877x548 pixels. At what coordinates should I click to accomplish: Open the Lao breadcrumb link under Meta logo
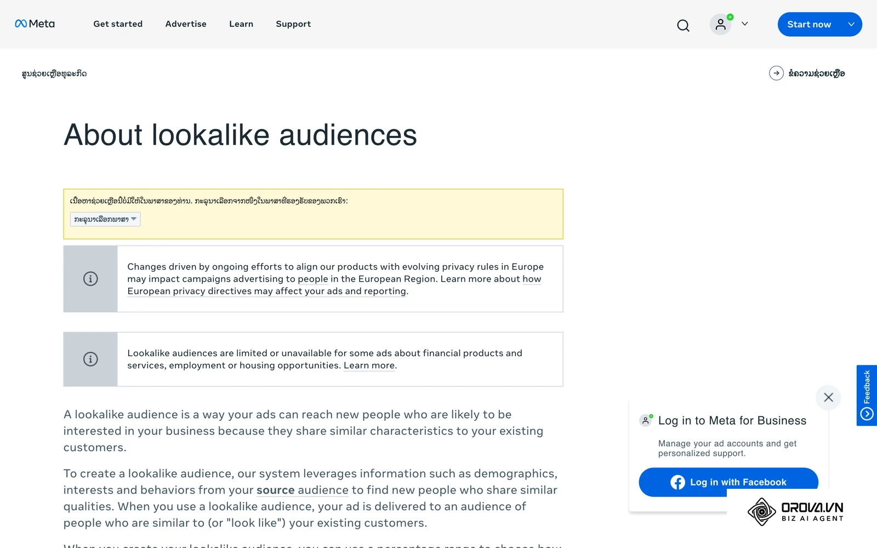coord(54,73)
